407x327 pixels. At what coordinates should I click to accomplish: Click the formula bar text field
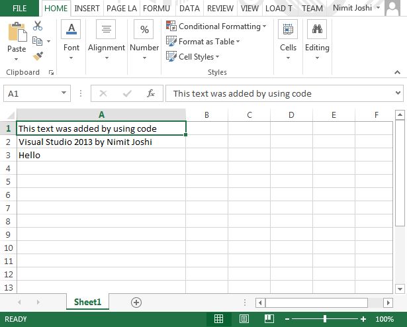click(x=281, y=93)
